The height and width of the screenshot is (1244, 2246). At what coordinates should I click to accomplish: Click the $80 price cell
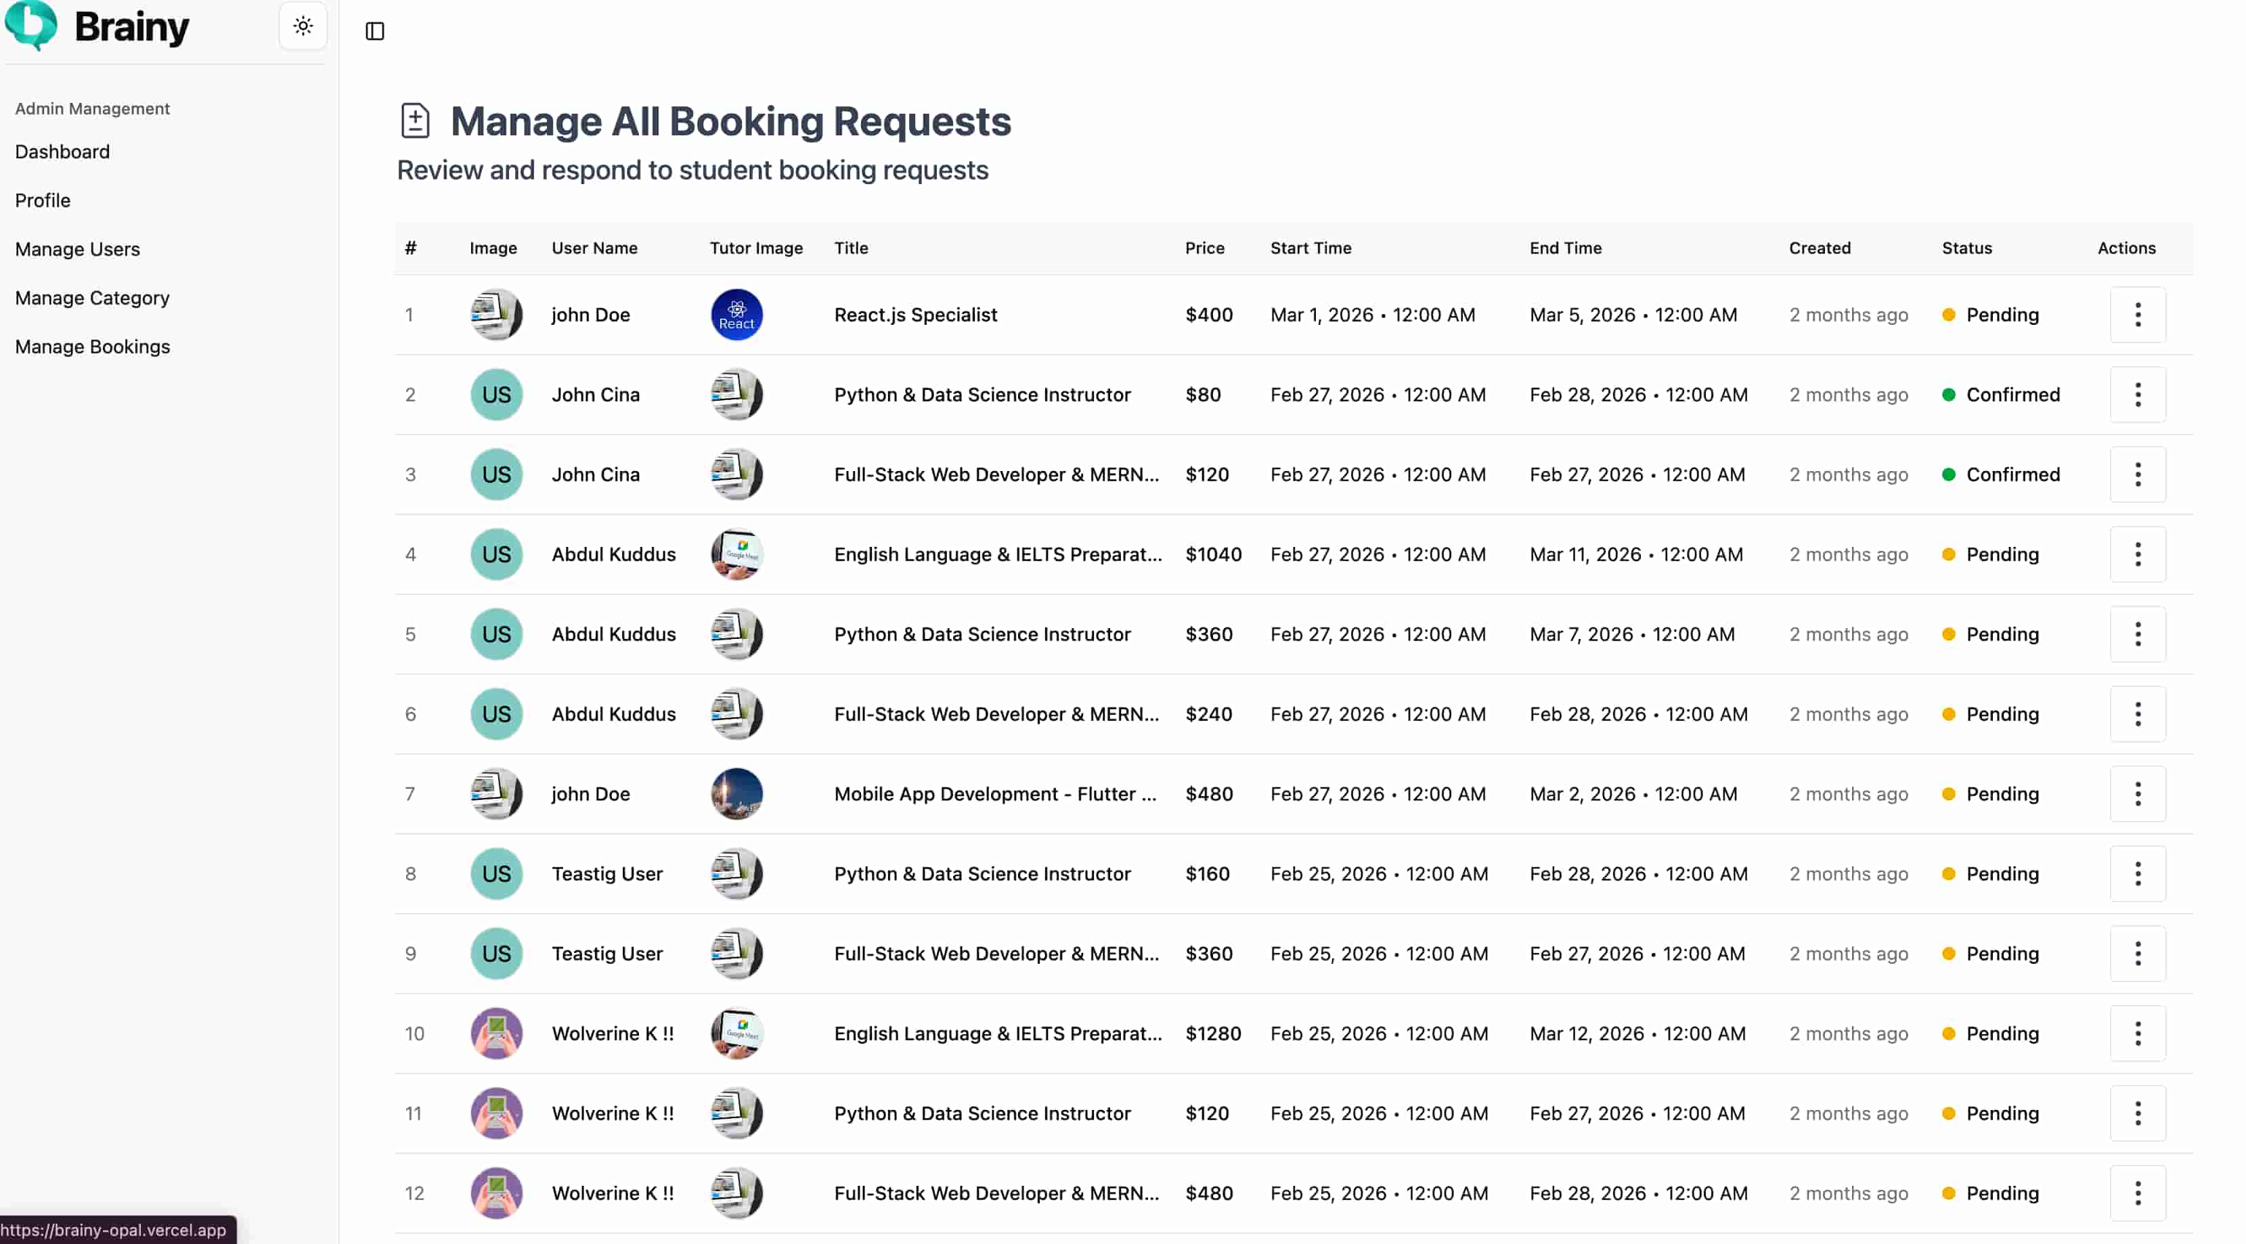point(1202,395)
